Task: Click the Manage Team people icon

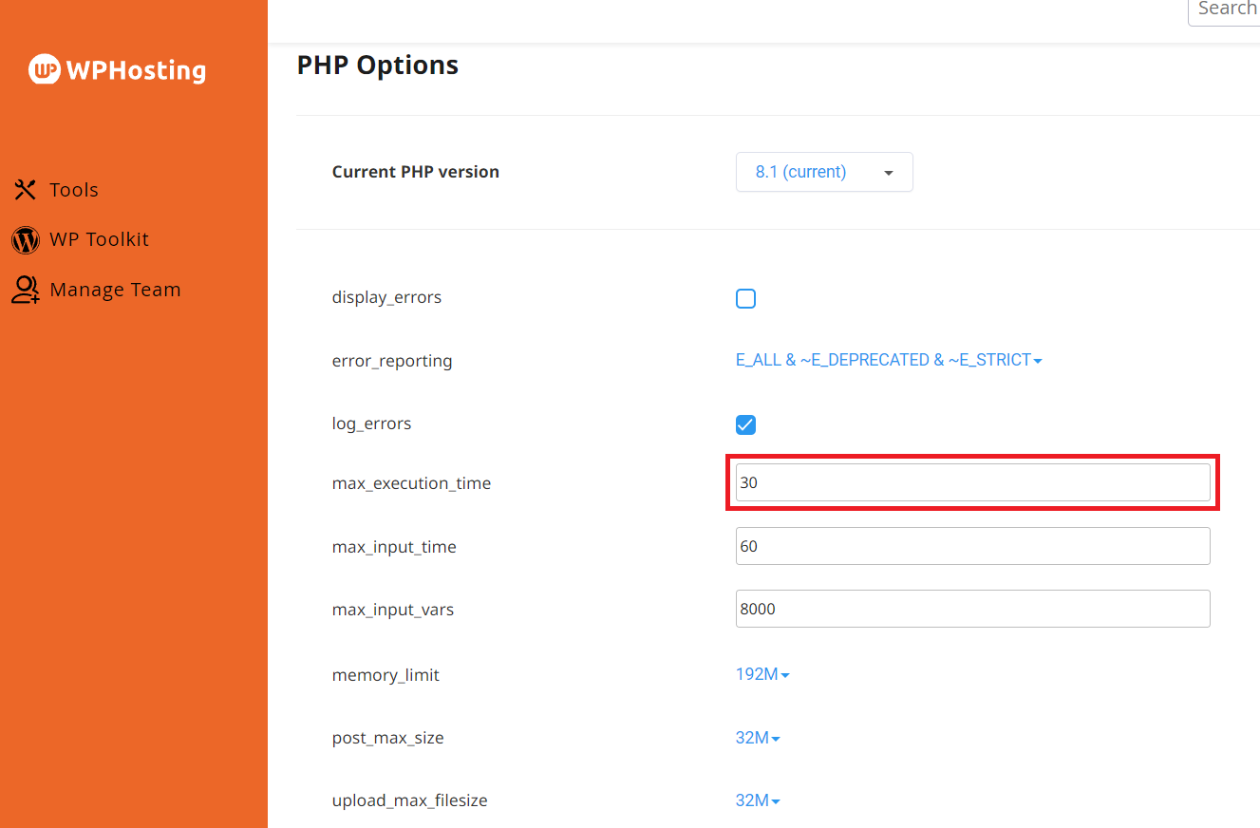Action: 26,290
